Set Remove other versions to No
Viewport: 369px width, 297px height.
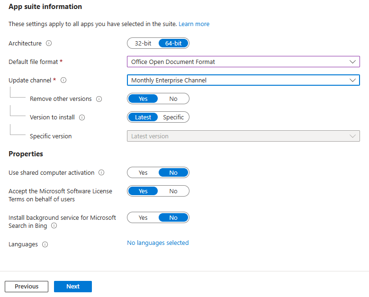[x=173, y=99]
